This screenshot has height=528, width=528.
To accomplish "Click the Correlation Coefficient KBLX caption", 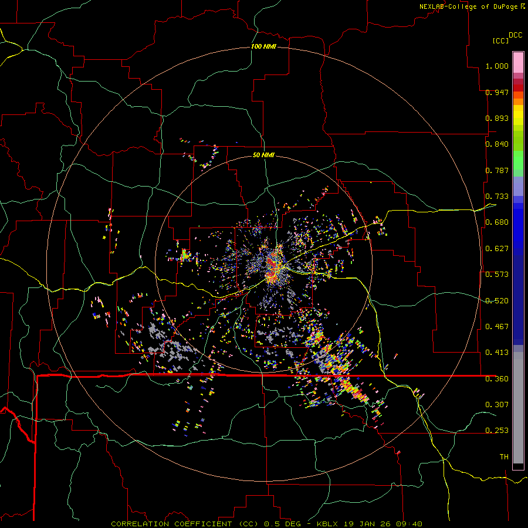I will [x=266, y=524].
